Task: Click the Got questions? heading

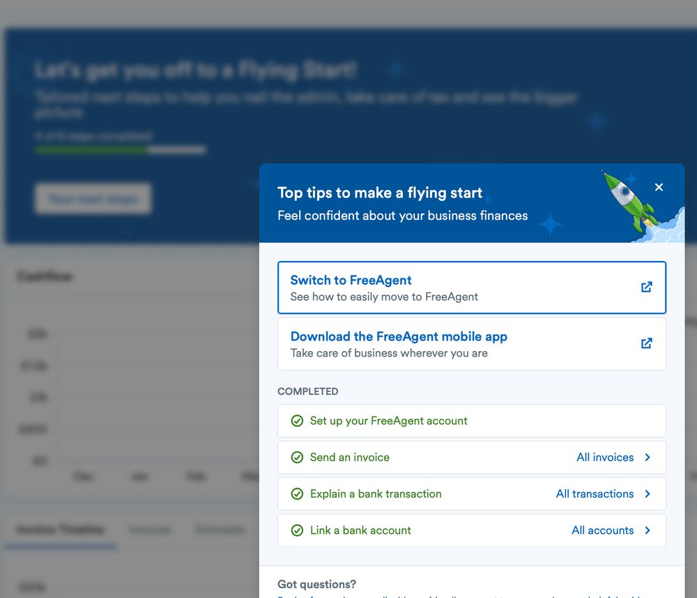Action: [x=316, y=584]
